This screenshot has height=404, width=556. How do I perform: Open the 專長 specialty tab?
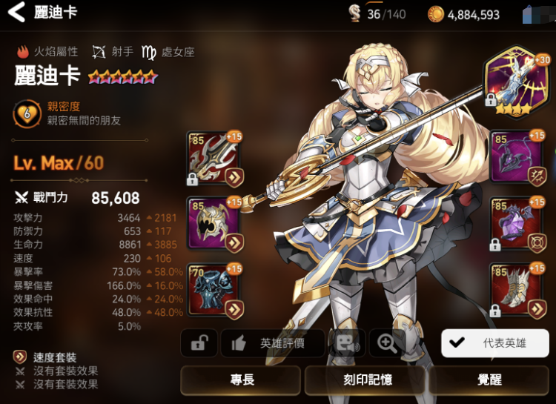(241, 380)
